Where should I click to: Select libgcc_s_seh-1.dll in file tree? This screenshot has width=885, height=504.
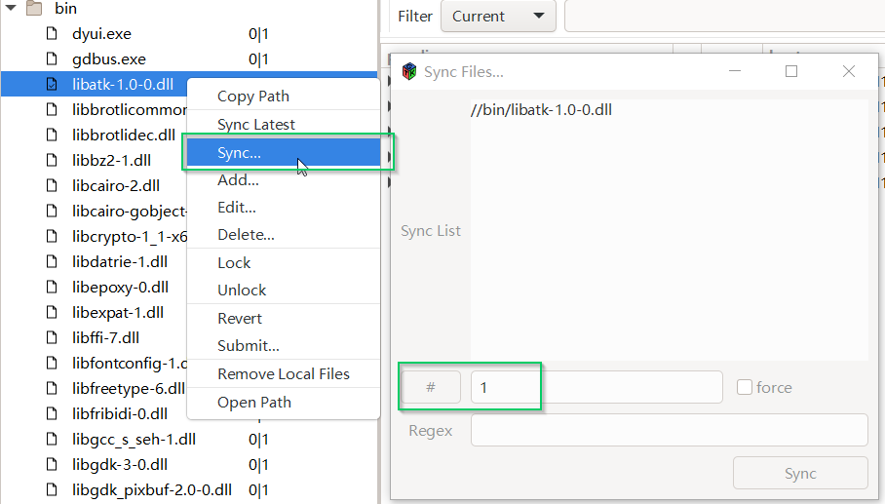(134, 439)
